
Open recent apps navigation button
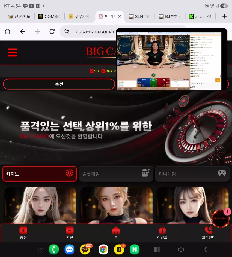[157, 250]
